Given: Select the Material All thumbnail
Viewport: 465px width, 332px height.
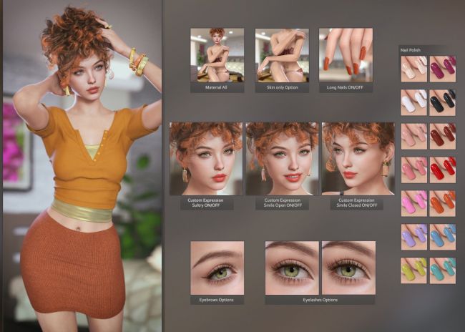Looking at the screenshot, I should point(217,55).
